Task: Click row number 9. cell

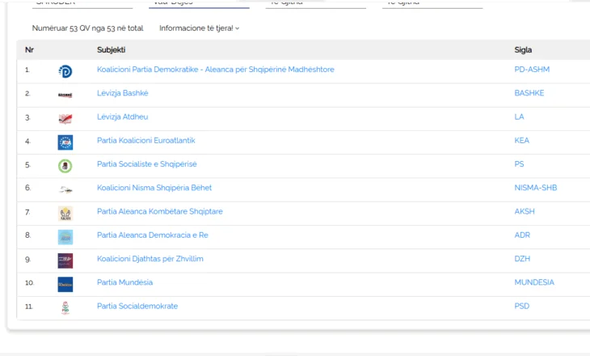Action: pyautogui.click(x=27, y=259)
